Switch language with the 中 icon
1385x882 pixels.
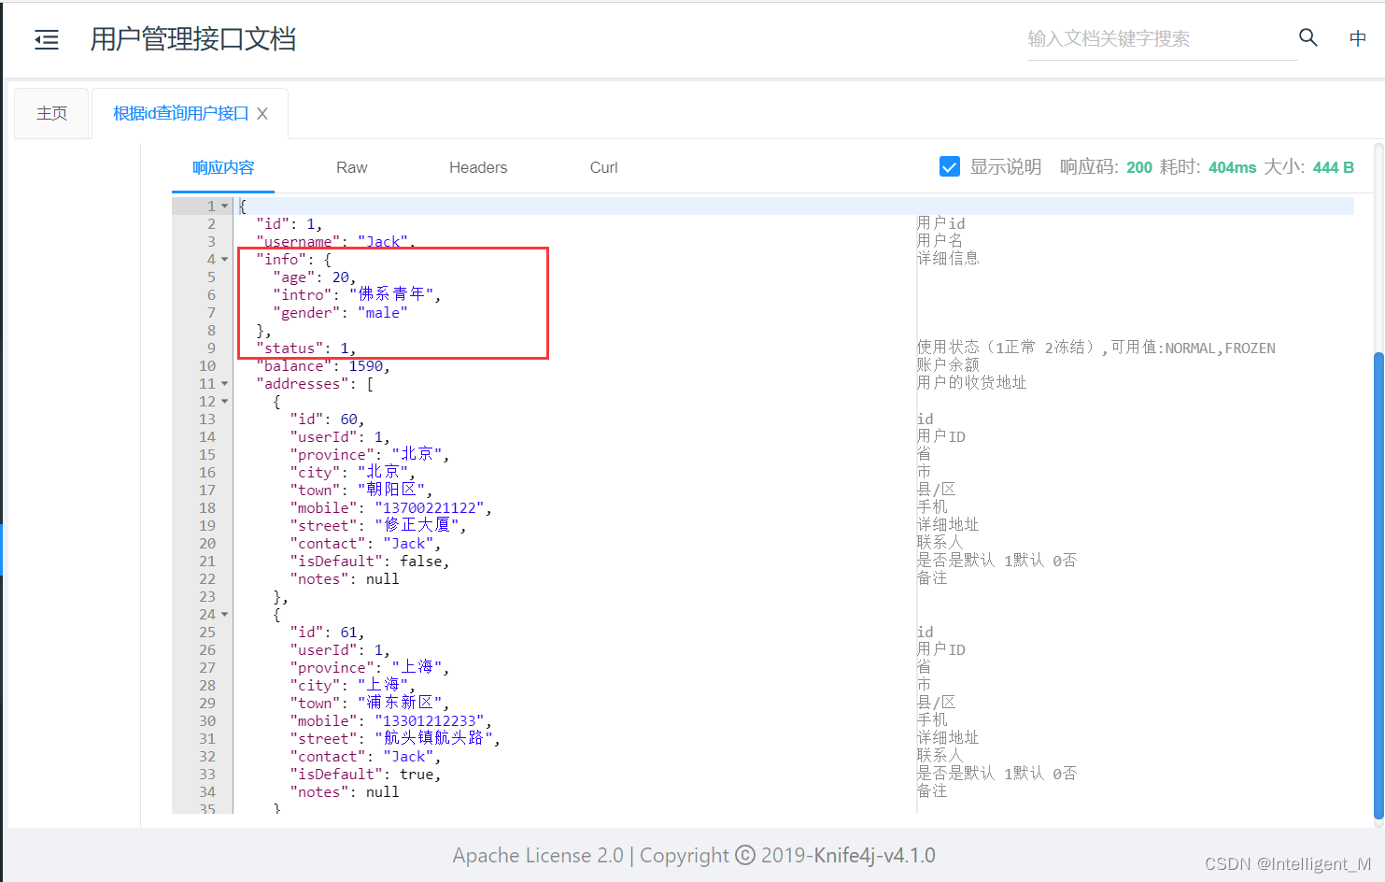click(1358, 38)
